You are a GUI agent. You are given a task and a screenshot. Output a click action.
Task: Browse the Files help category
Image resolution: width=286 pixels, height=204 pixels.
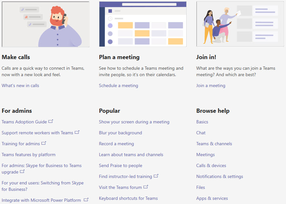click(x=201, y=187)
